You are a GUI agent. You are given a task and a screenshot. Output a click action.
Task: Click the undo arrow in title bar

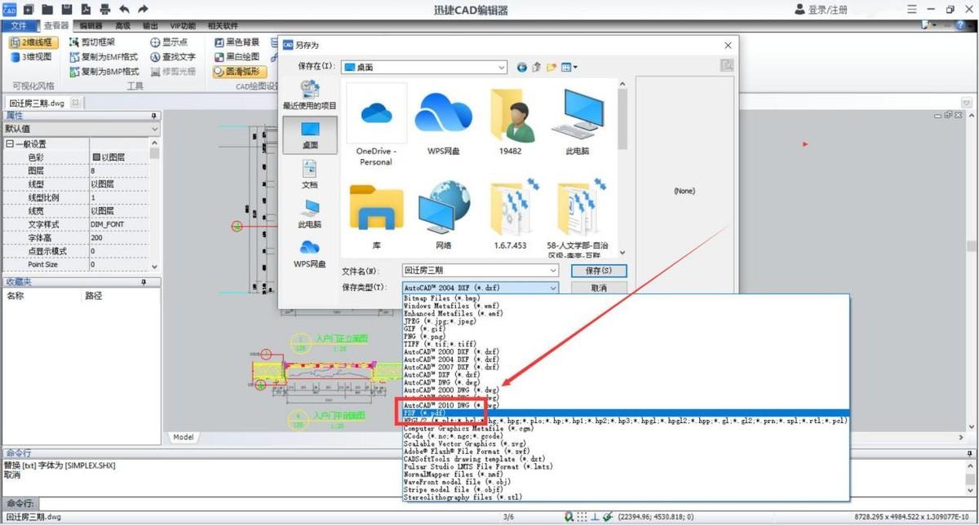[x=124, y=9]
